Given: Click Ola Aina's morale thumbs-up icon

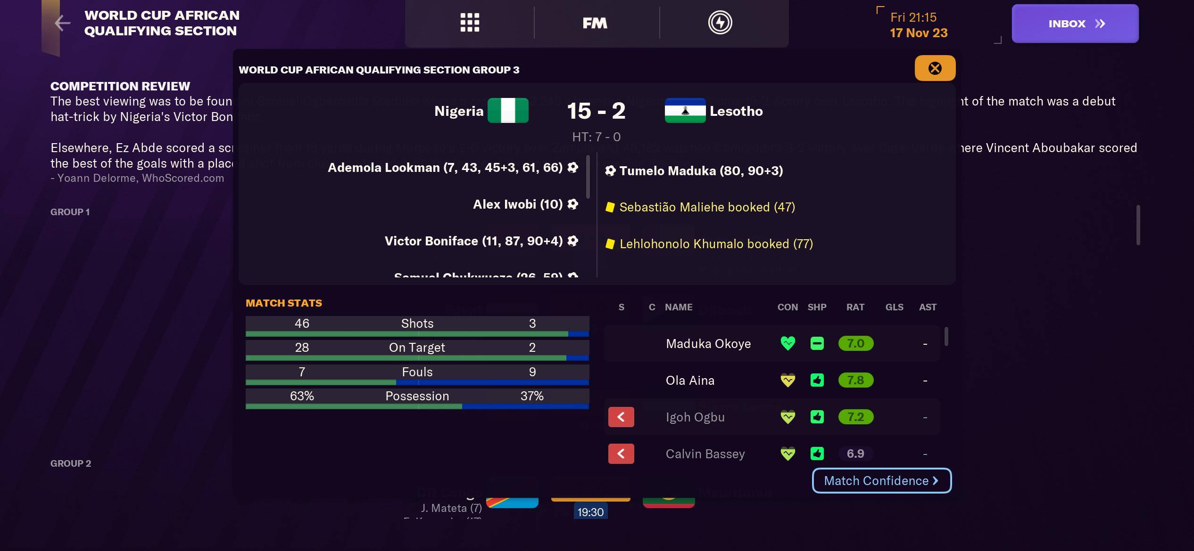Looking at the screenshot, I should [x=817, y=381].
